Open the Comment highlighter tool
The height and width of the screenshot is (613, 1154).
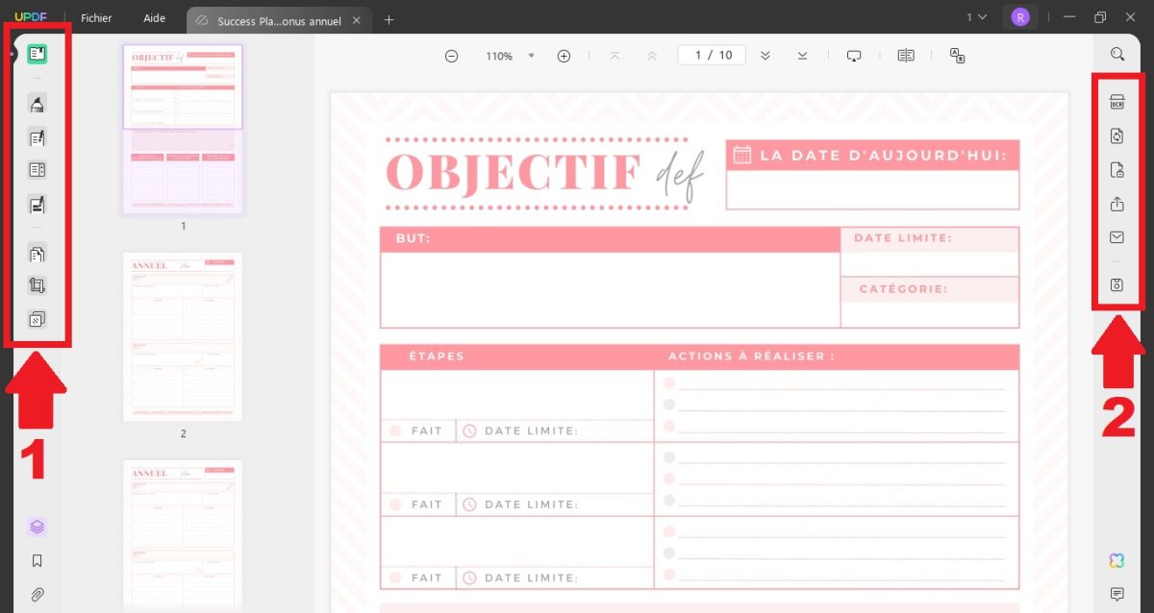(x=38, y=104)
